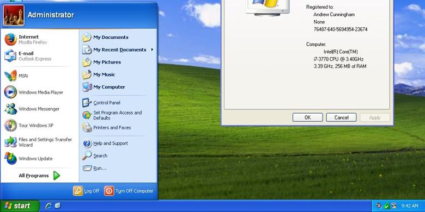The image size is (425, 212).
Task: Click the Cancel button in the dialog
Action: tap(341, 117)
